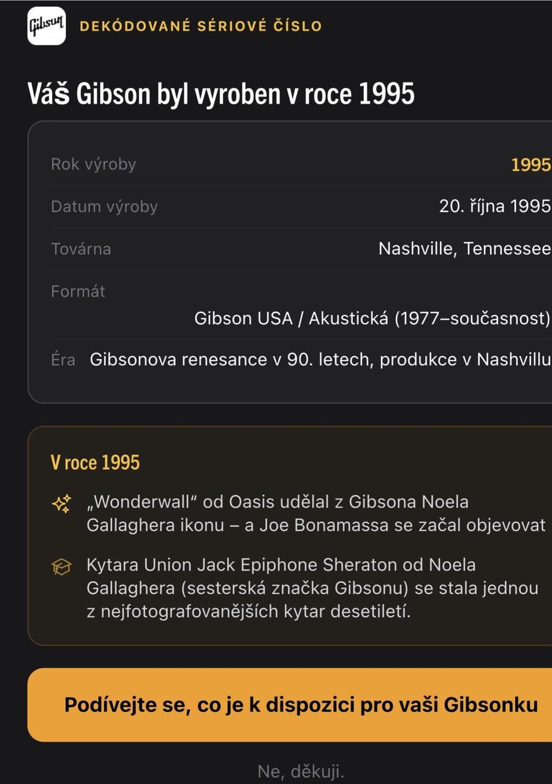The image size is (552, 784).
Task: Click the graduation cap icon beside the Epiphone fact
Action: pos(61,567)
